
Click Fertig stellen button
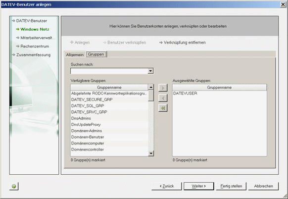tap(231, 186)
